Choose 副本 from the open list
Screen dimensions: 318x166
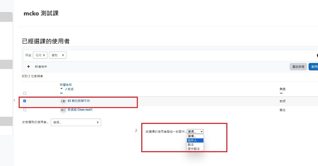195,145
